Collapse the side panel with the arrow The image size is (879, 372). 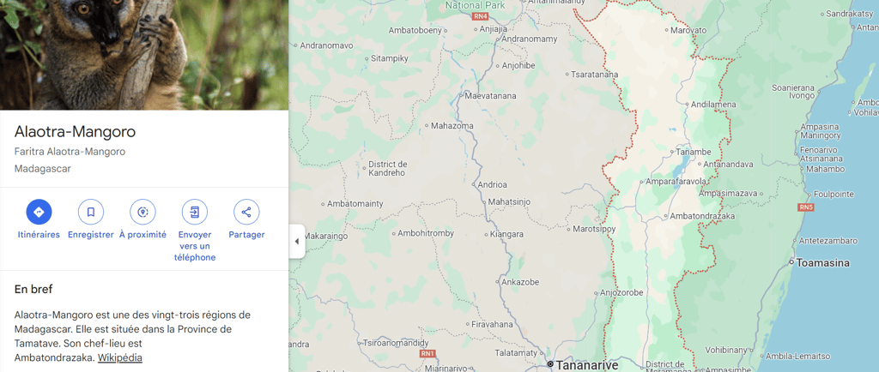point(297,241)
